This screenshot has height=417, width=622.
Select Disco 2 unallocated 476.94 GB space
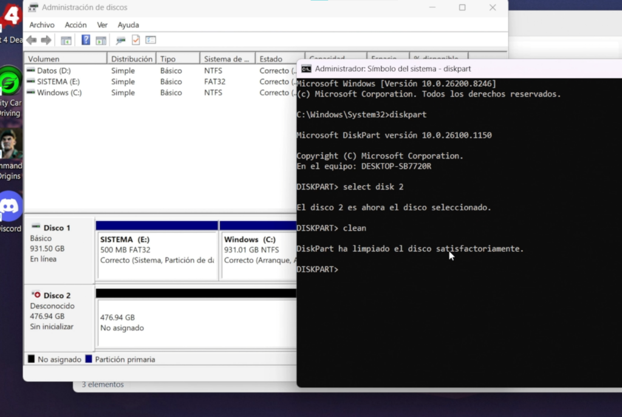[x=196, y=322]
